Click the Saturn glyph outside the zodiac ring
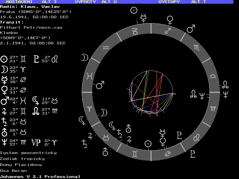 pyautogui.click(x=84, y=144)
